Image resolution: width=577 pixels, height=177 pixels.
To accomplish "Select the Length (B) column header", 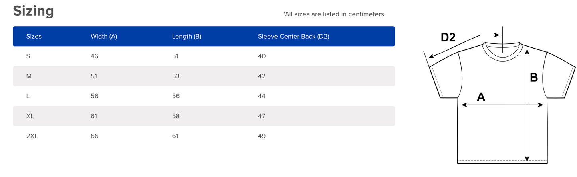I will coord(186,37).
